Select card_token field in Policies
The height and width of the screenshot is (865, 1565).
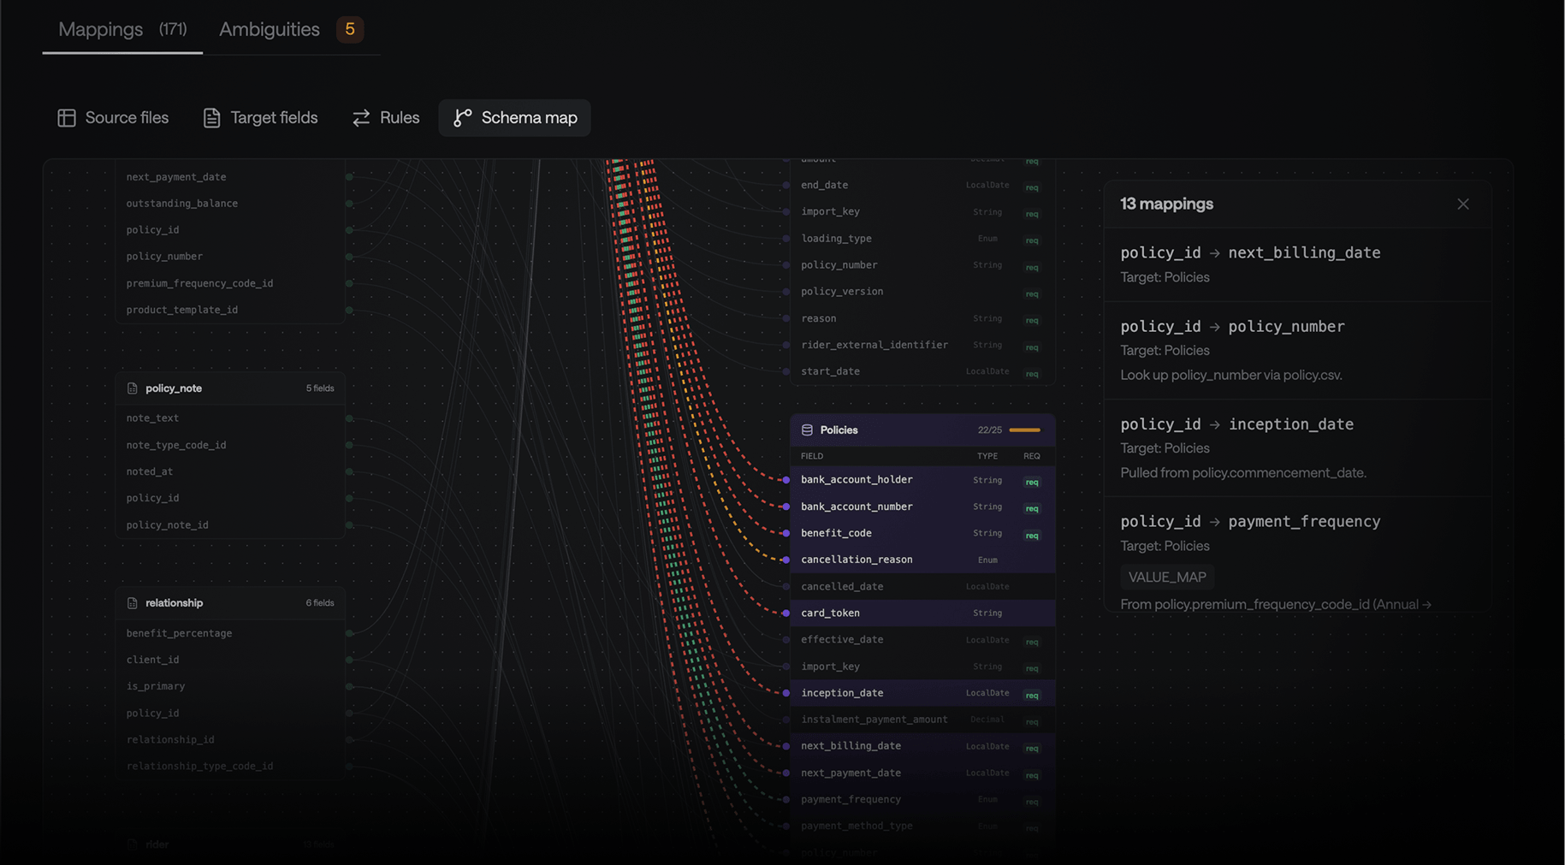(x=922, y=613)
